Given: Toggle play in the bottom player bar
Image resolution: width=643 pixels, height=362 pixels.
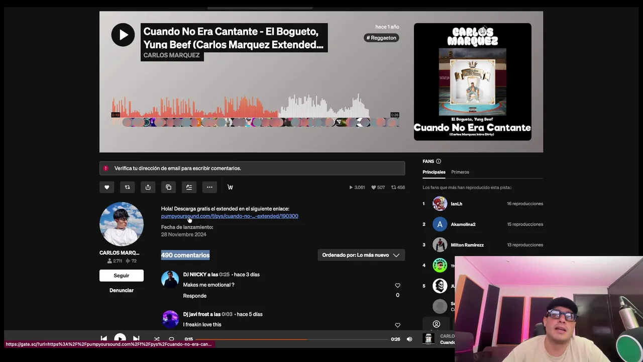Looking at the screenshot, I should pyautogui.click(x=120, y=339).
